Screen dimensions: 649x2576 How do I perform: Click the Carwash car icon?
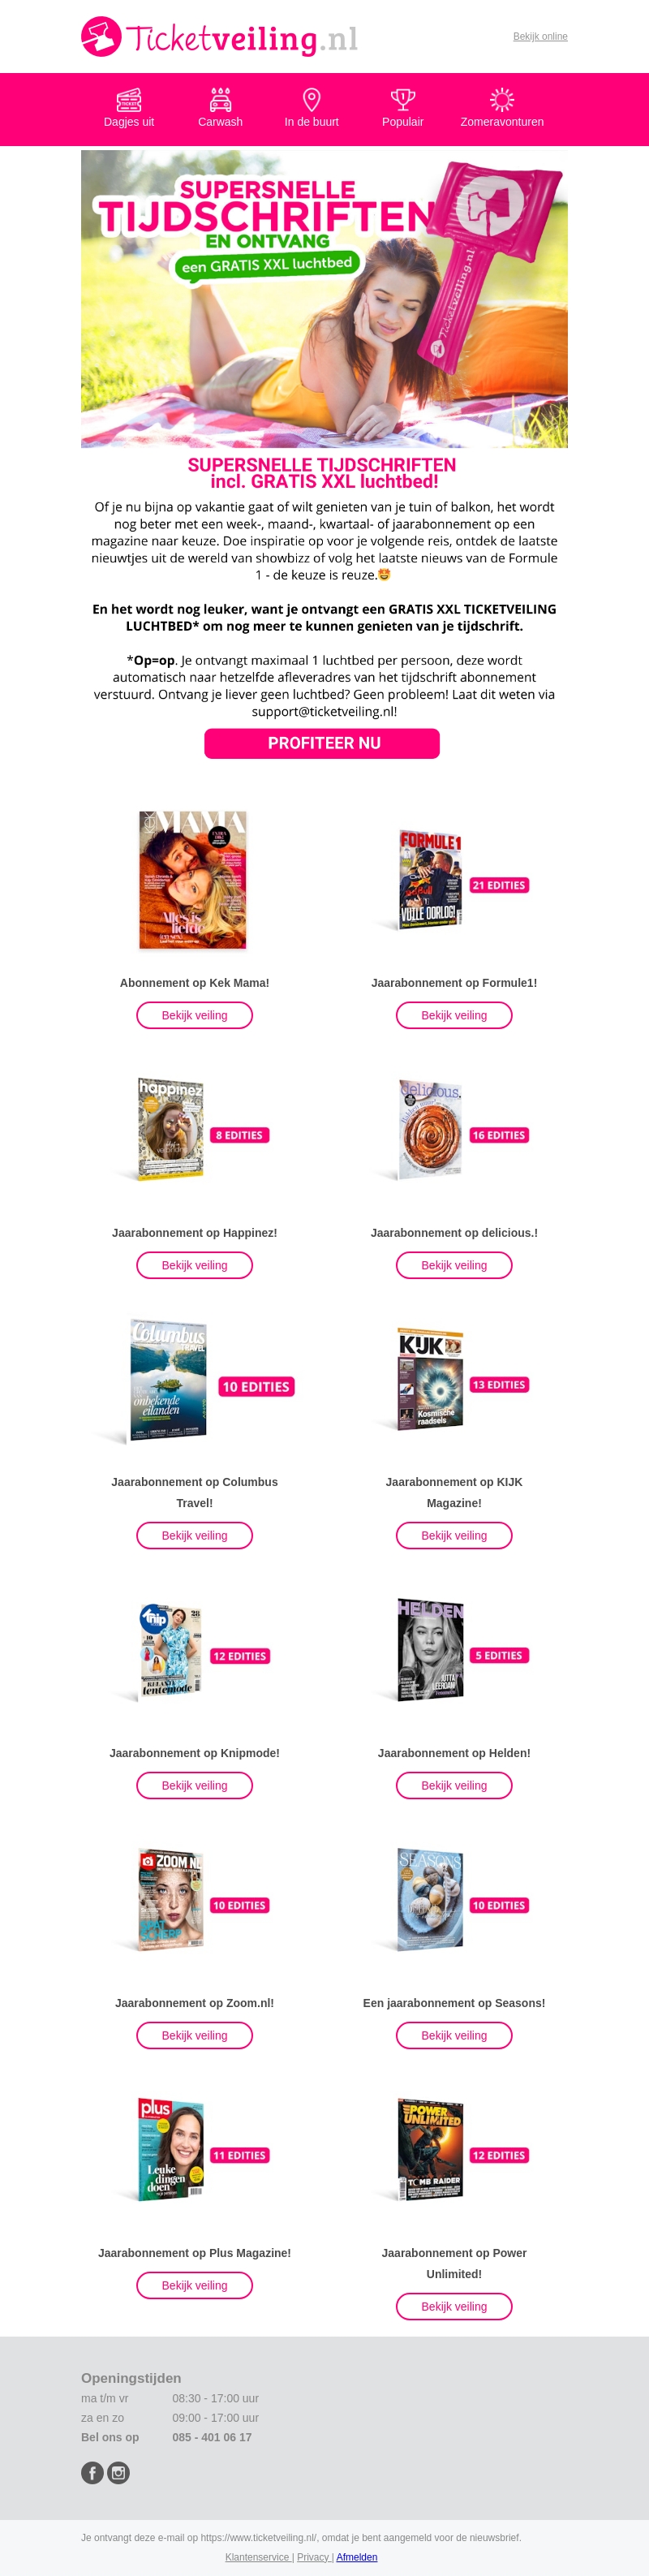(220, 99)
